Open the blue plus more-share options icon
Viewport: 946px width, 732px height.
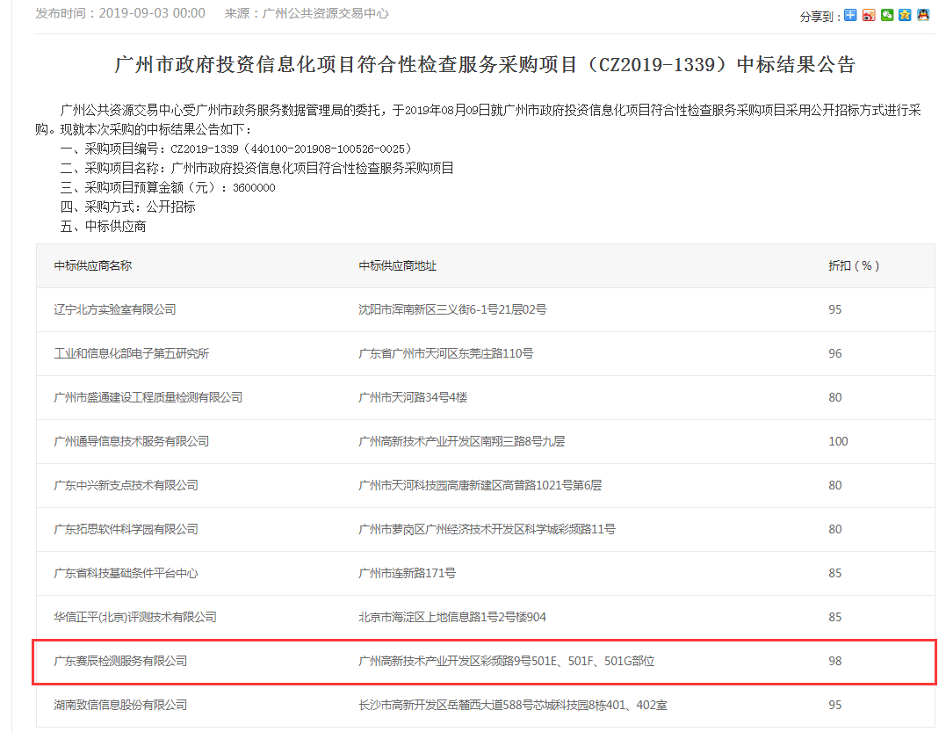pos(850,15)
